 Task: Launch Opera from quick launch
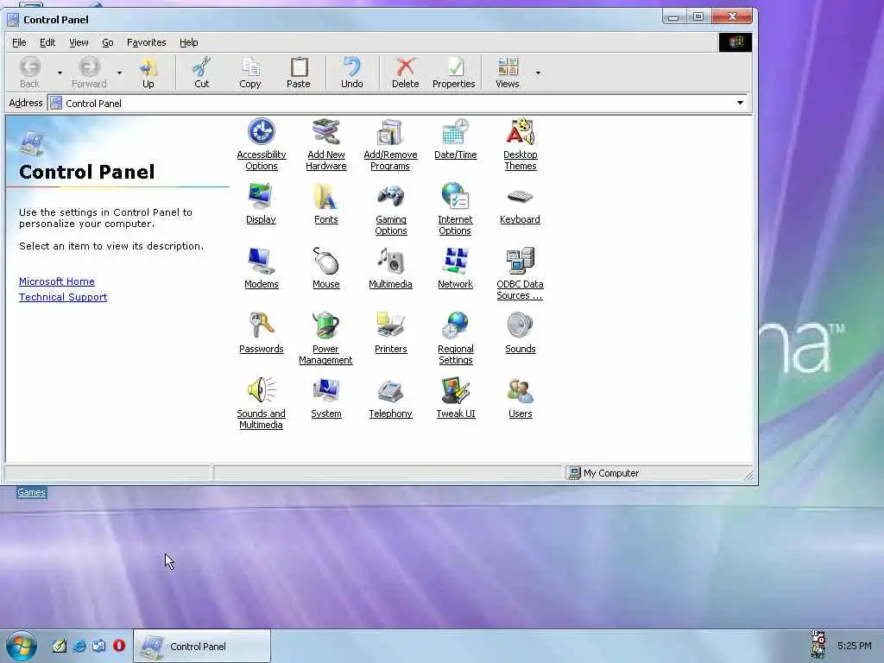pyautogui.click(x=119, y=646)
